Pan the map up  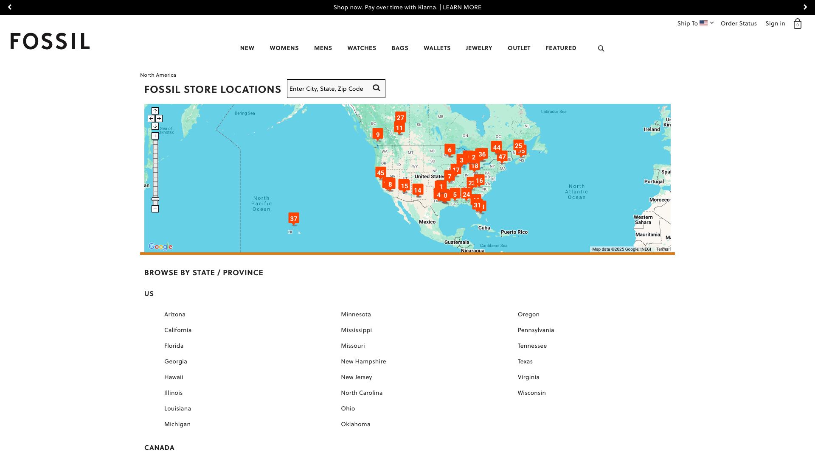point(155,111)
